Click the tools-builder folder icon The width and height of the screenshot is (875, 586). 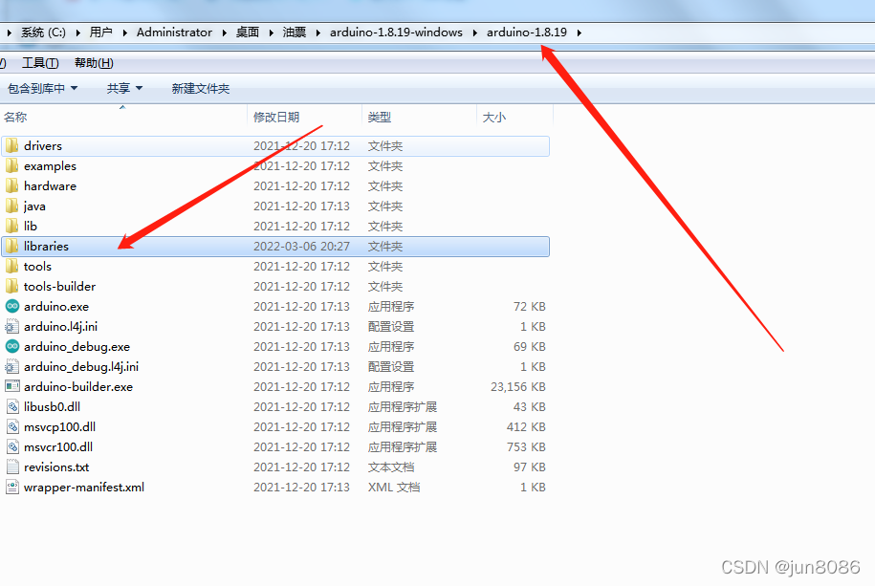(11, 287)
